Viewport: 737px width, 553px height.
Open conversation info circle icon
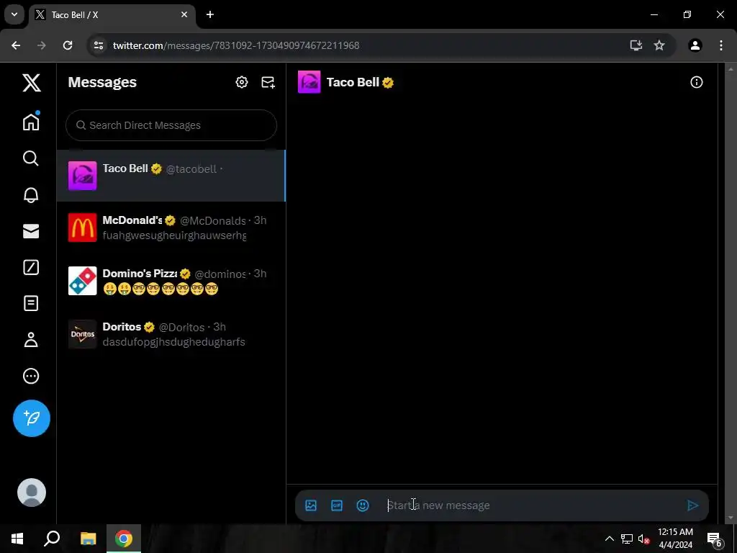(696, 82)
